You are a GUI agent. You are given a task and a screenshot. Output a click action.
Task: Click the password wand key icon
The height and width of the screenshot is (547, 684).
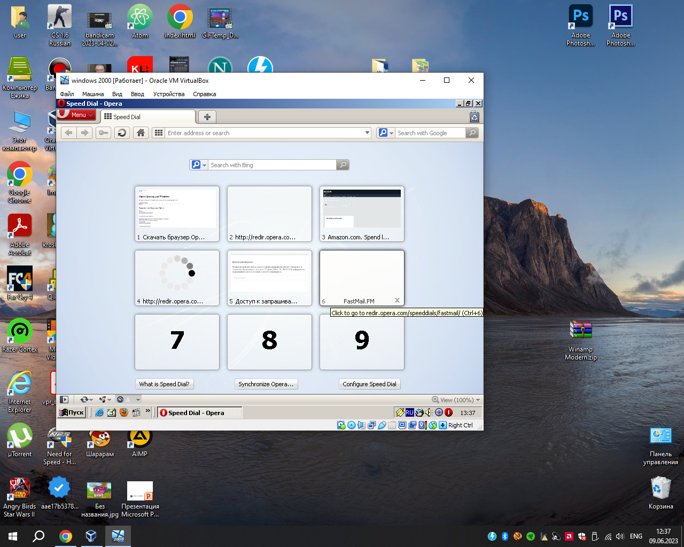pos(104,133)
